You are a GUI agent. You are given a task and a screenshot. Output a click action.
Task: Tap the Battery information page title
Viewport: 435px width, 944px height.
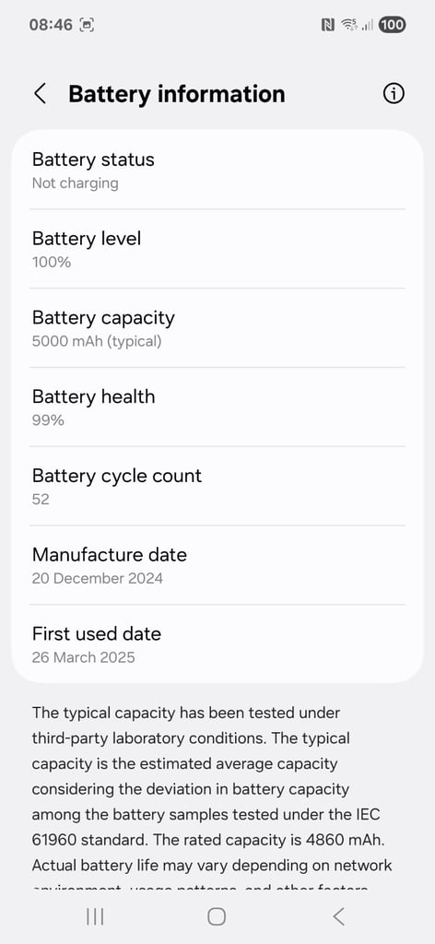tap(176, 94)
